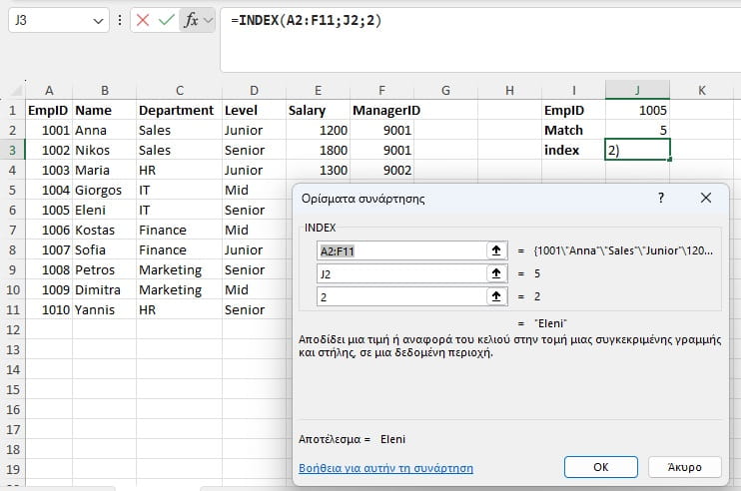The image size is (741, 491).
Task: Select cell J2 showing 5
Action: tap(637, 131)
